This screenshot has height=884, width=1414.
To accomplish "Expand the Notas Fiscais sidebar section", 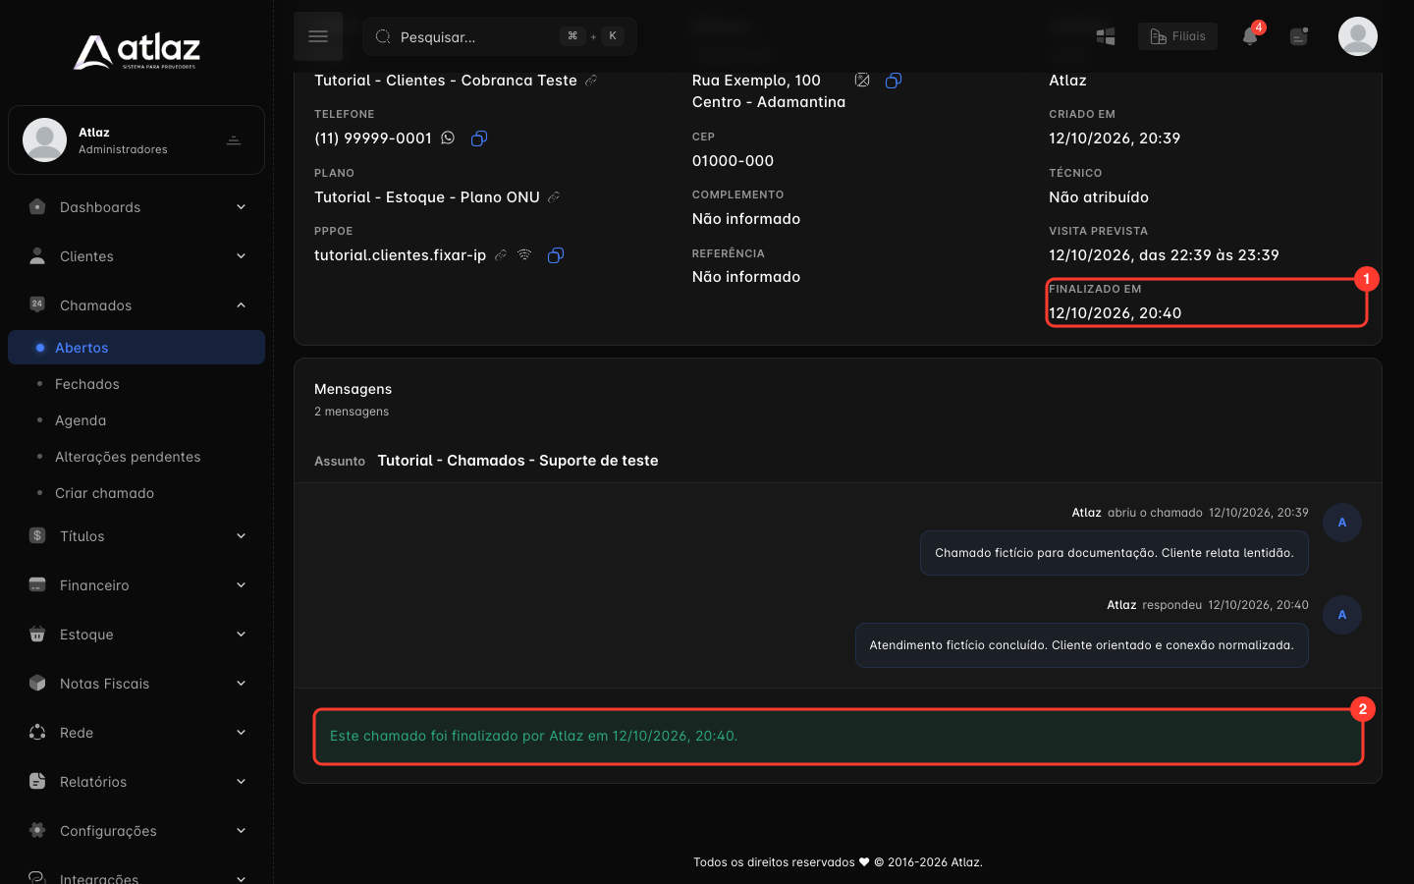I will 136,684.
